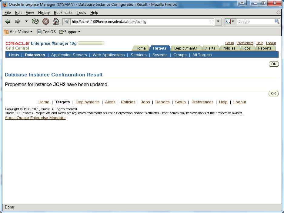Click the Help link in the header
This screenshot has height=213, width=284.
(260, 43)
